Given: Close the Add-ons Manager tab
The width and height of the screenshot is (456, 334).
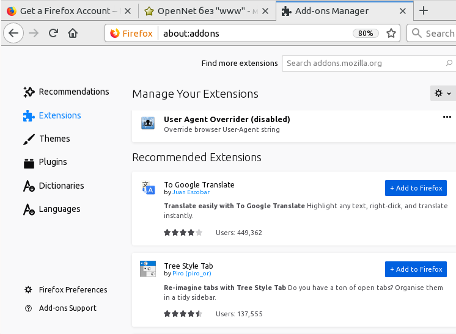Looking at the screenshot, I should (403, 12).
